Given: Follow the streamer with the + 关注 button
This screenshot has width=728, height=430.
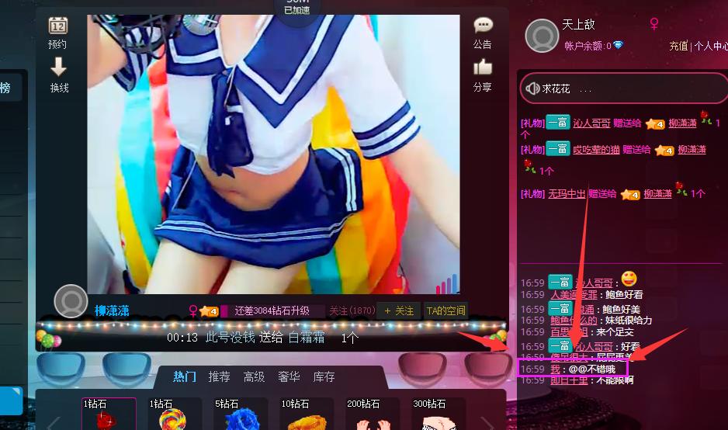Looking at the screenshot, I should [399, 310].
